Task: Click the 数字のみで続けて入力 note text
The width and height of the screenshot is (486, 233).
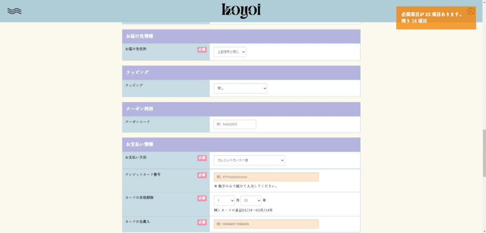Action: 245,186
